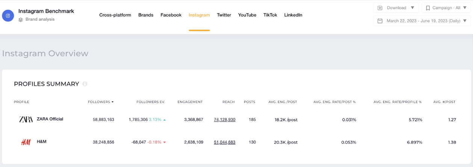The width and height of the screenshot is (473, 167).
Task: Click AVG. ENG. RATE/PROFILE % column header
Action: coord(398,102)
